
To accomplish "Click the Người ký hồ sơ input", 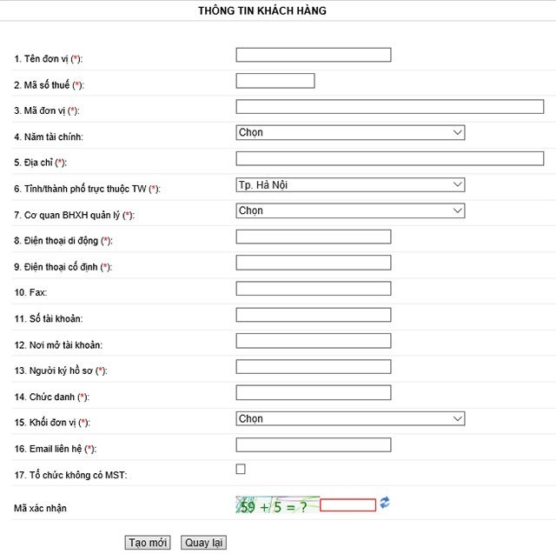I will click(x=314, y=367).
